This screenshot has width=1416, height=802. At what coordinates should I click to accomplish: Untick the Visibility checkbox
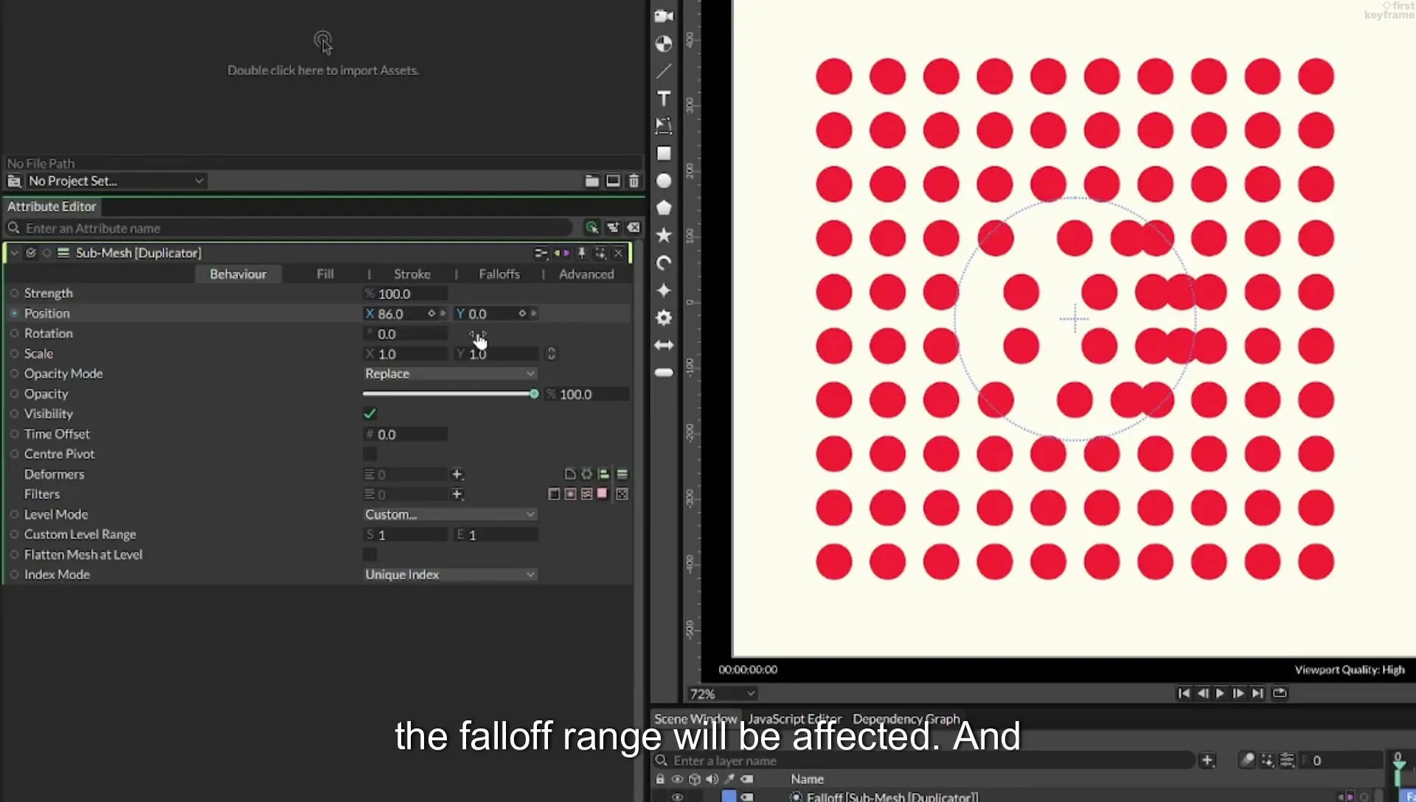click(370, 414)
